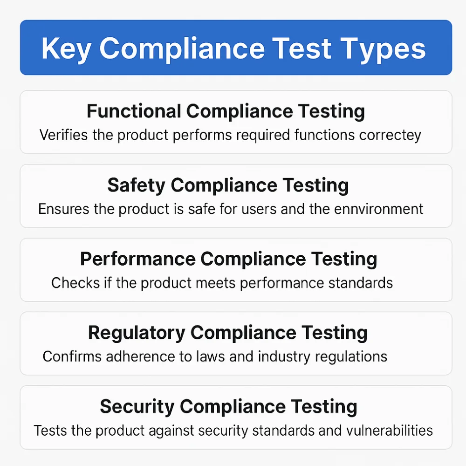
Task: Open the Security Compliance Testing heading
Action: [228, 406]
